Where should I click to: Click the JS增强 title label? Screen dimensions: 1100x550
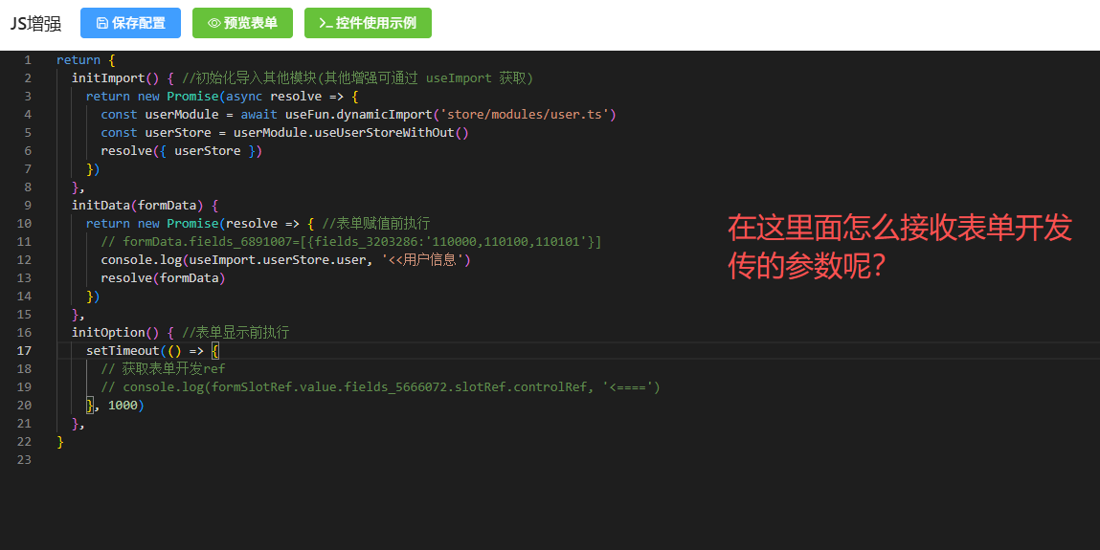pyautogui.click(x=35, y=24)
